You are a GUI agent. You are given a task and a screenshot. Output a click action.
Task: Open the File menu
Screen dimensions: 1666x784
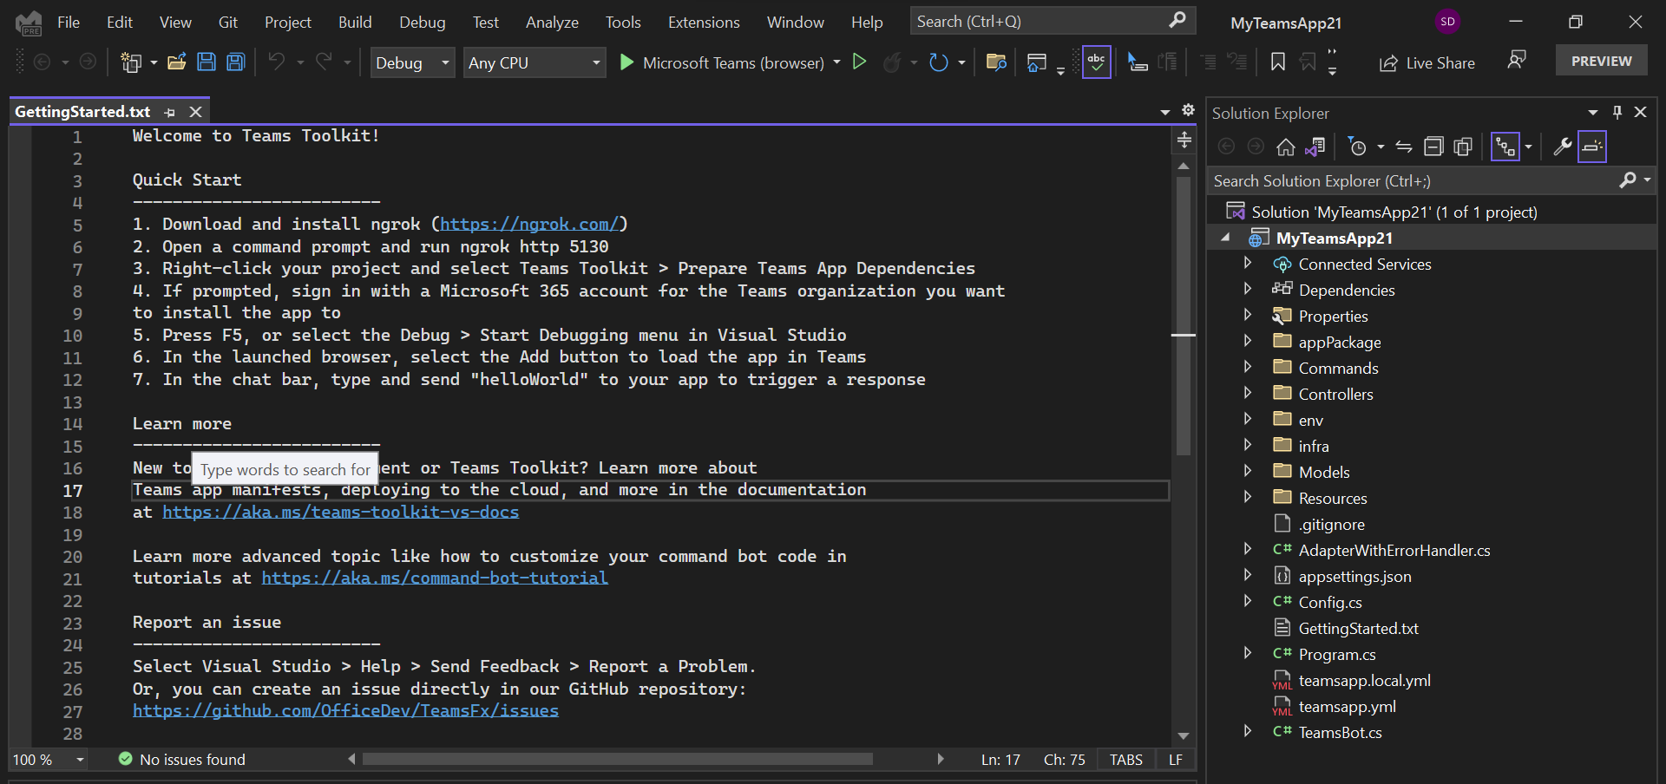point(69,22)
